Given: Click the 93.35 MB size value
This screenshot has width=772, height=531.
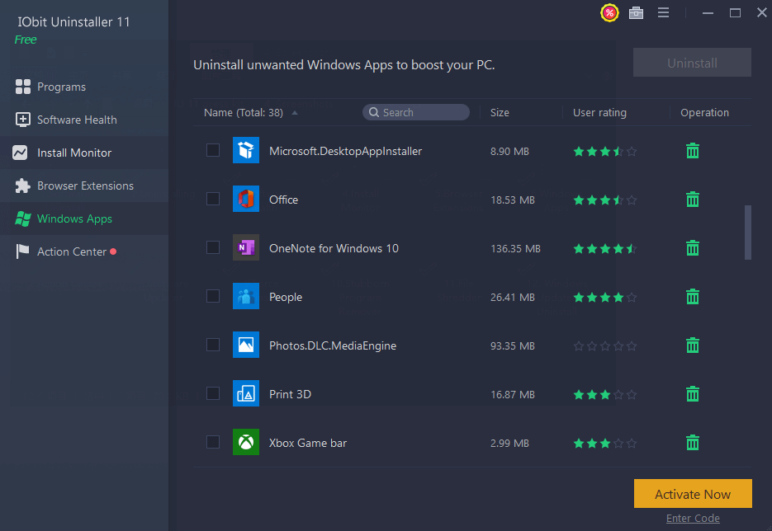Looking at the screenshot, I should point(512,346).
